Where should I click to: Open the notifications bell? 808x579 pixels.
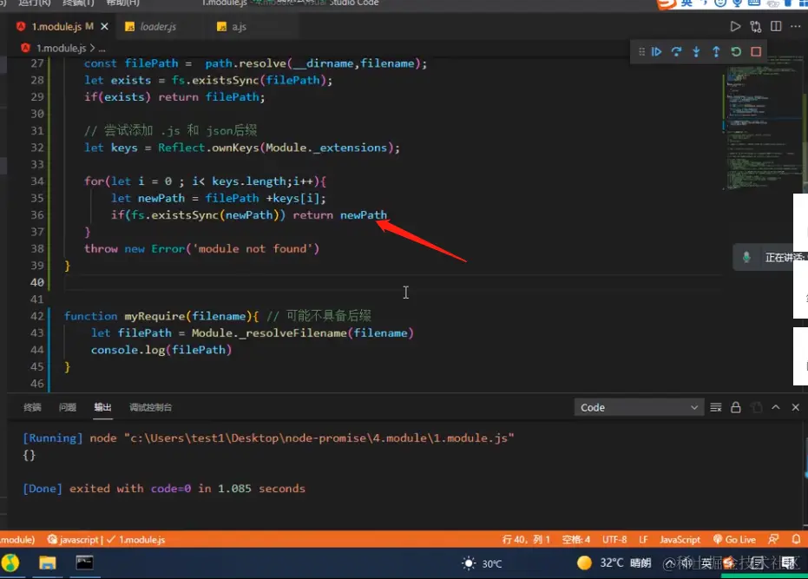[x=796, y=540]
